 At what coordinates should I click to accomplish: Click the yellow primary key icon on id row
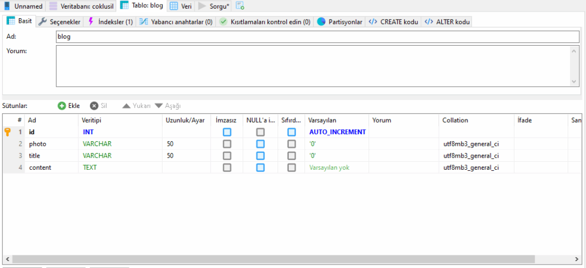[7, 132]
